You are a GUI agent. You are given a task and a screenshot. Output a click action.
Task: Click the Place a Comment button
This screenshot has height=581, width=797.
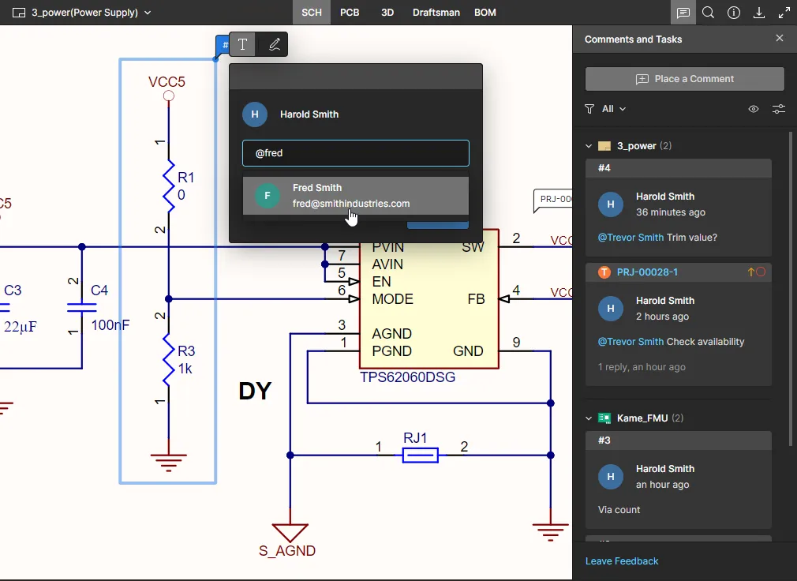684,79
